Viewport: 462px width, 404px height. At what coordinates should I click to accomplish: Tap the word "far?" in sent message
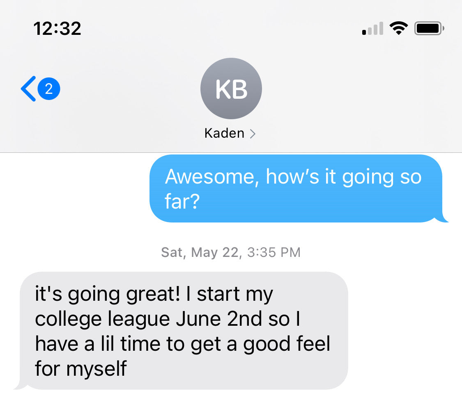tap(182, 202)
